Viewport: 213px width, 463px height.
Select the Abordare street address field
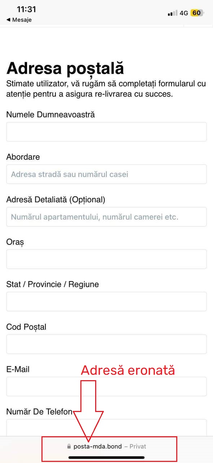[106, 174]
